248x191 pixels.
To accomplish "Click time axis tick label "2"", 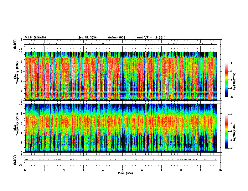I will point(64,170).
